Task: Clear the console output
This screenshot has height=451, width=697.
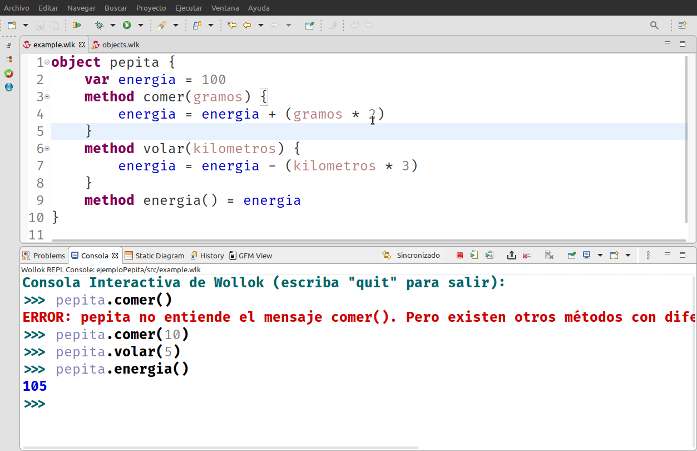Action: click(x=549, y=256)
